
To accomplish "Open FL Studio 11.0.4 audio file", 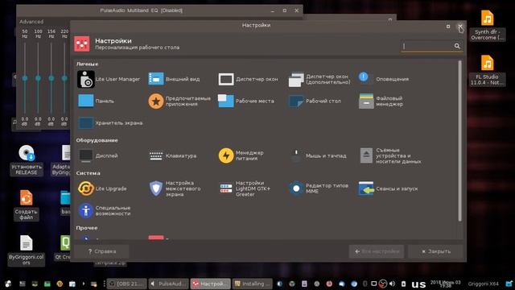I will pyautogui.click(x=487, y=70).
